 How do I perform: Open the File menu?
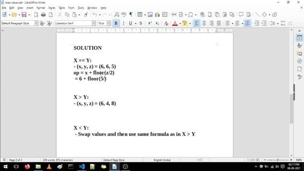(x=4, y=8)
